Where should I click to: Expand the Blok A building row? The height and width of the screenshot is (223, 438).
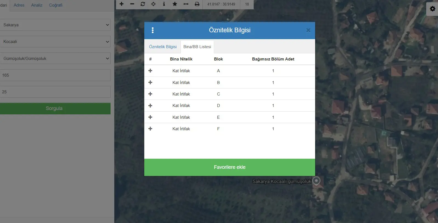tap(150, 71)
